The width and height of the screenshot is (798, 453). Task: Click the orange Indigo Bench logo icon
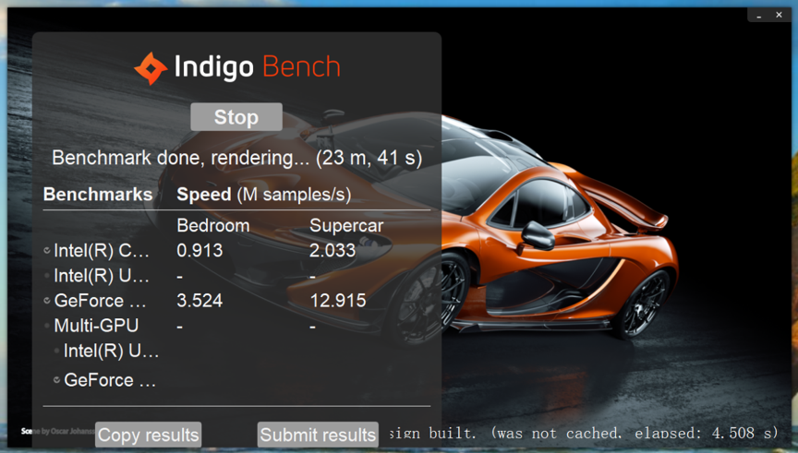coord(151,68)
